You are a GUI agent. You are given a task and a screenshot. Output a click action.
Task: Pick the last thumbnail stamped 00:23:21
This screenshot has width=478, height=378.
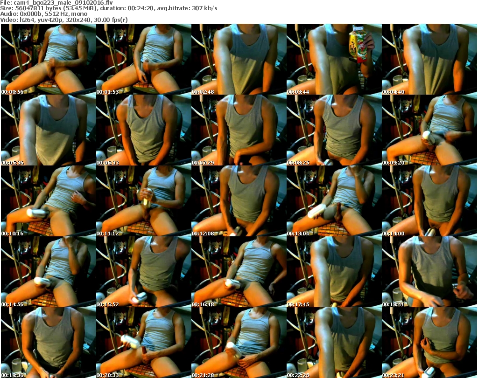pyautogui.click(x=429, y=343)
